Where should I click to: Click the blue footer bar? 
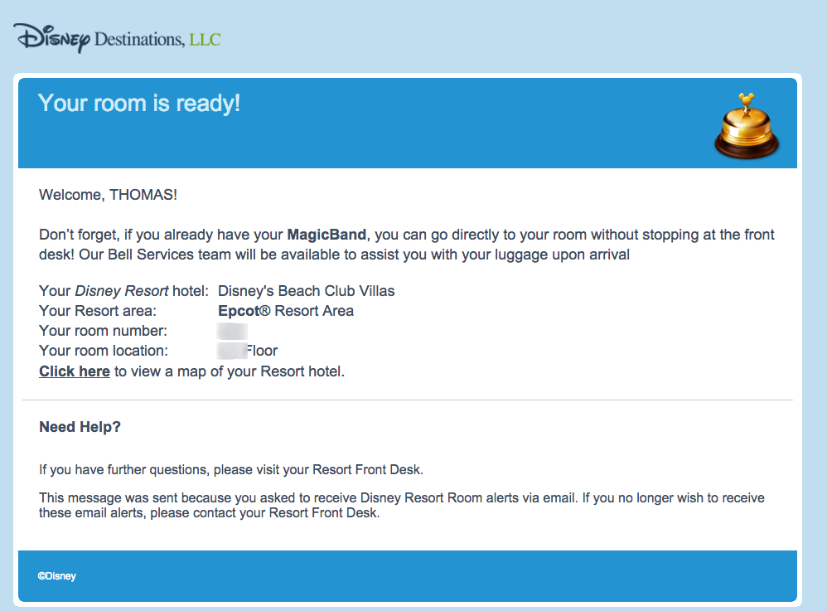(x=408, y=576)
